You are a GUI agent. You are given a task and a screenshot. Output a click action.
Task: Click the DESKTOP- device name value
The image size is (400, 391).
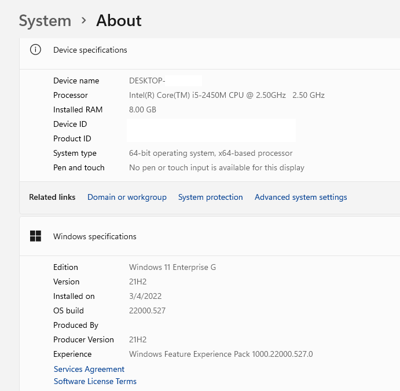pyautogui.click(x=147, y=81)
